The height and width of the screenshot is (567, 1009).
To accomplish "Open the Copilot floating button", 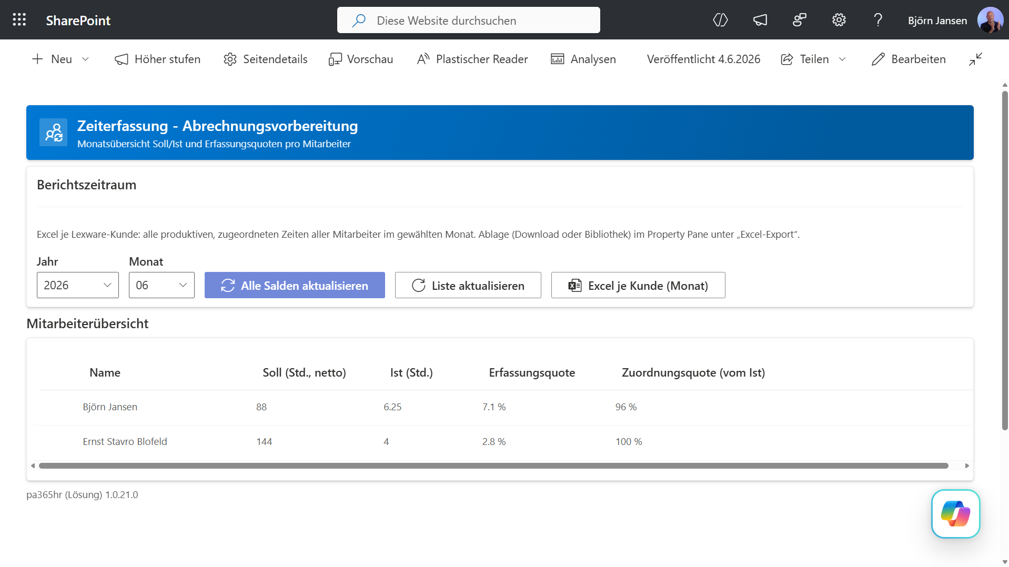I will point(955,513).
